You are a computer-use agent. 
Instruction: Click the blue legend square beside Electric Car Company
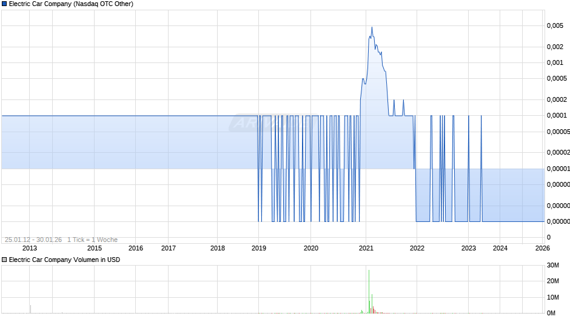[x=4, y=4]
